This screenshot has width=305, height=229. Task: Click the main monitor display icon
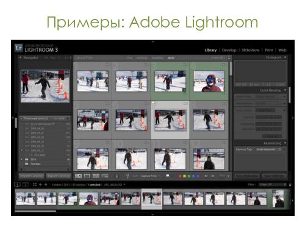tap(18, 184)
